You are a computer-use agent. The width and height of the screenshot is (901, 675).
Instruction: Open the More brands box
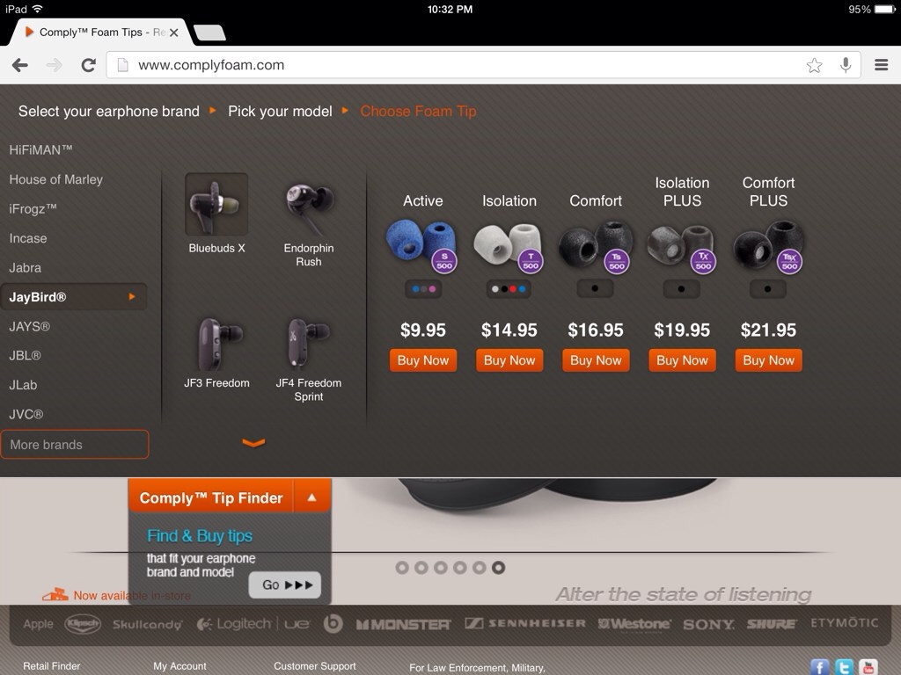tap(75, 444)
